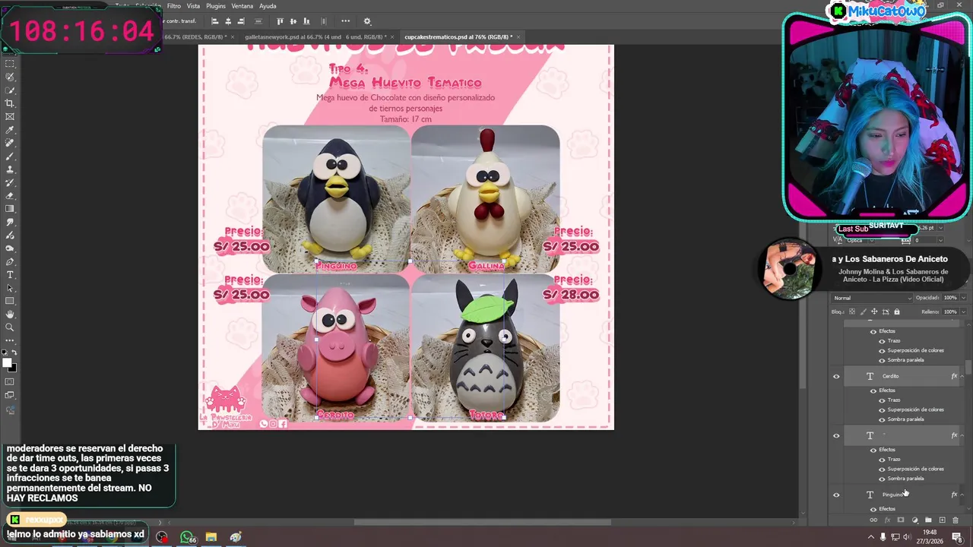Image resolution: width=973 pixels, height=547 pixels.
Task: Select the Rectangular Marquee tool
Action: (x=10, y=64)
